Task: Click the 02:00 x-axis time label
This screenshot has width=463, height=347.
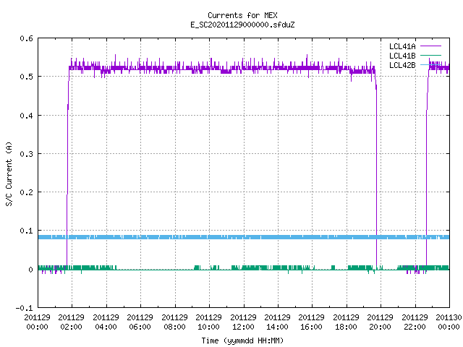Action: pos(71,327)
